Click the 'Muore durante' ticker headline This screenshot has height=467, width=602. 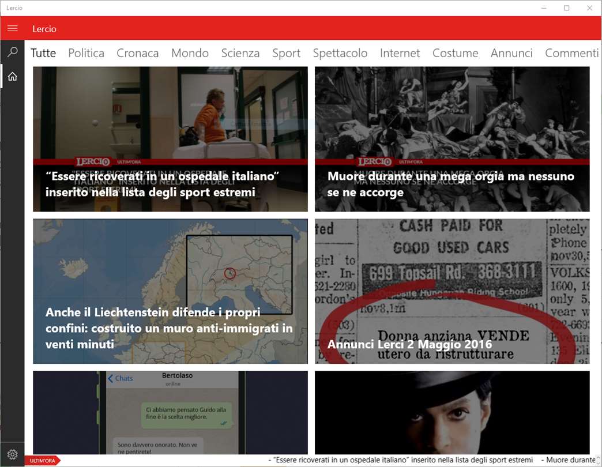(568, 460)
